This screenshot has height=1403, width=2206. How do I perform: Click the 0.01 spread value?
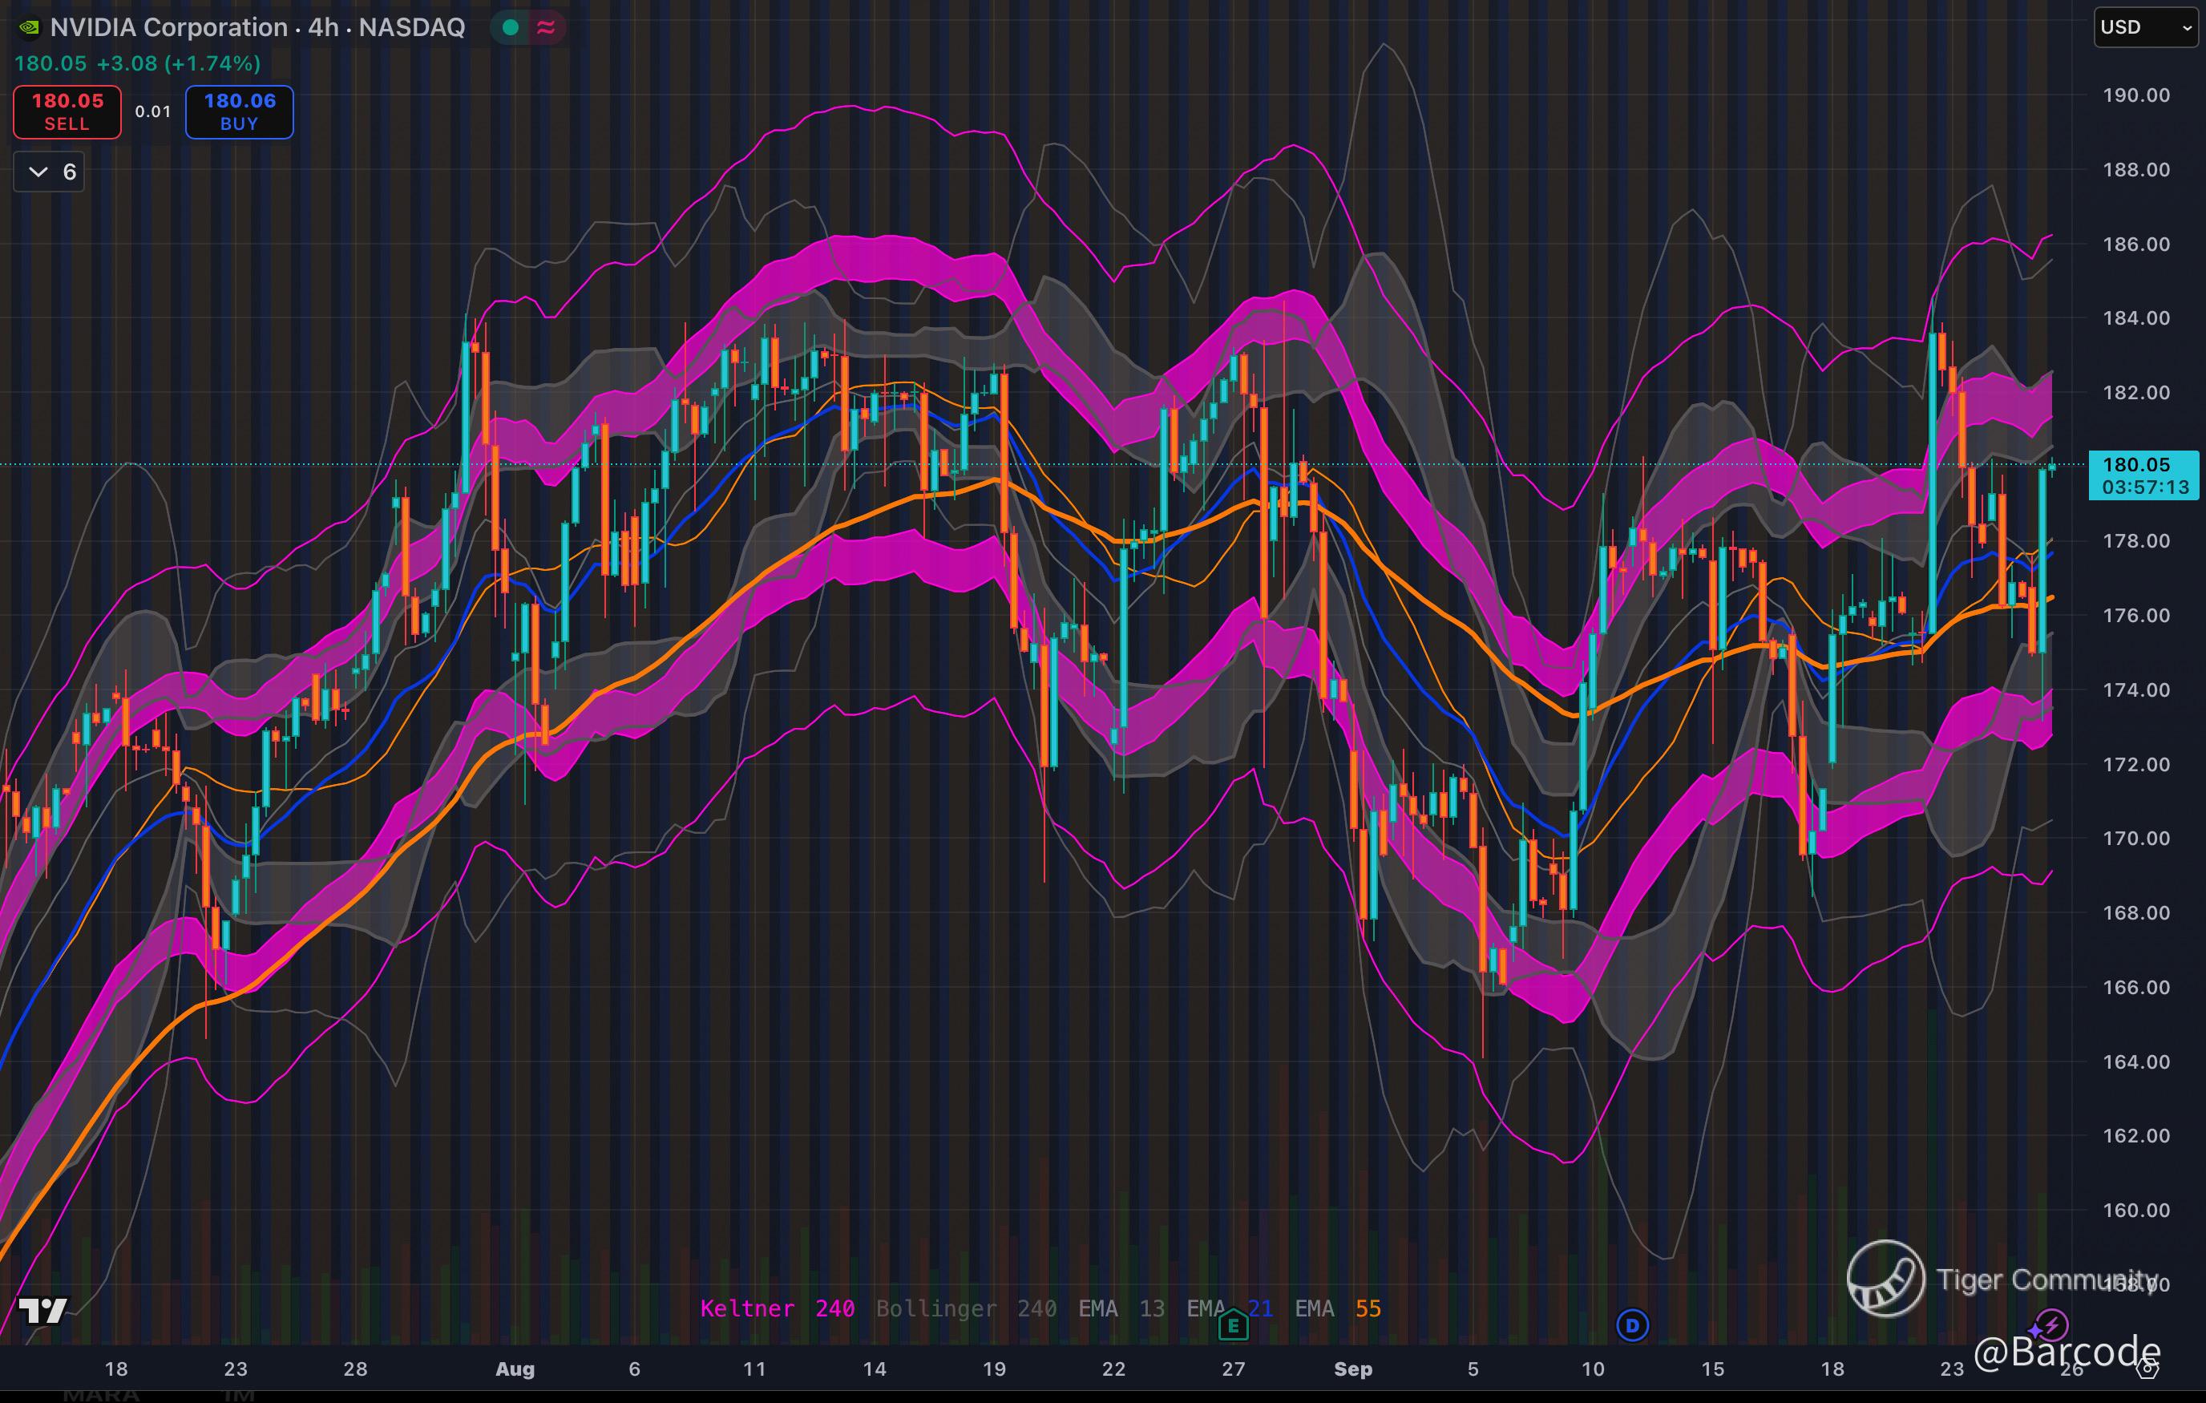pyautogui.click(x=153, y=111)
